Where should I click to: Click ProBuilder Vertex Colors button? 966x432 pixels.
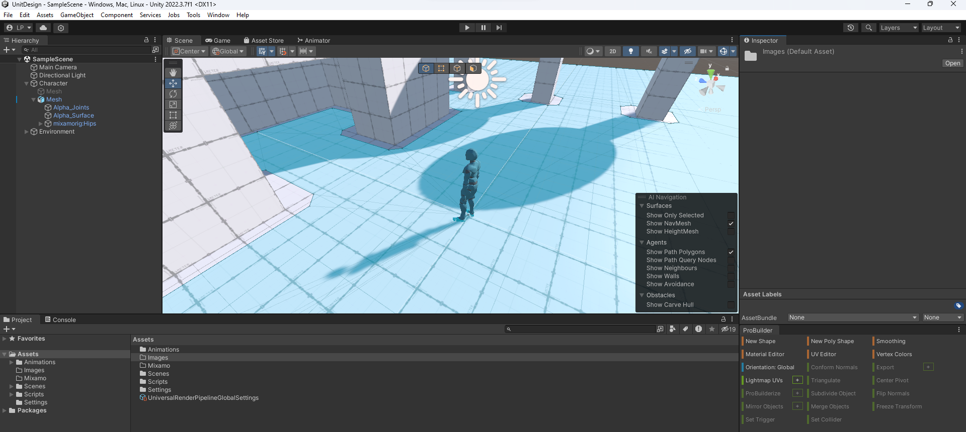(894, 354)
